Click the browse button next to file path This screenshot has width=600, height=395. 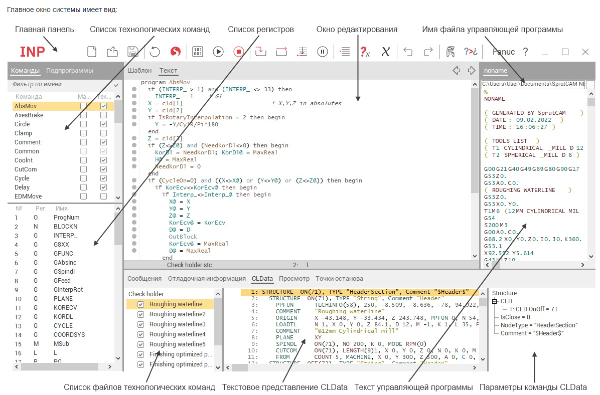pyautogui.click(x=590, y=85)
